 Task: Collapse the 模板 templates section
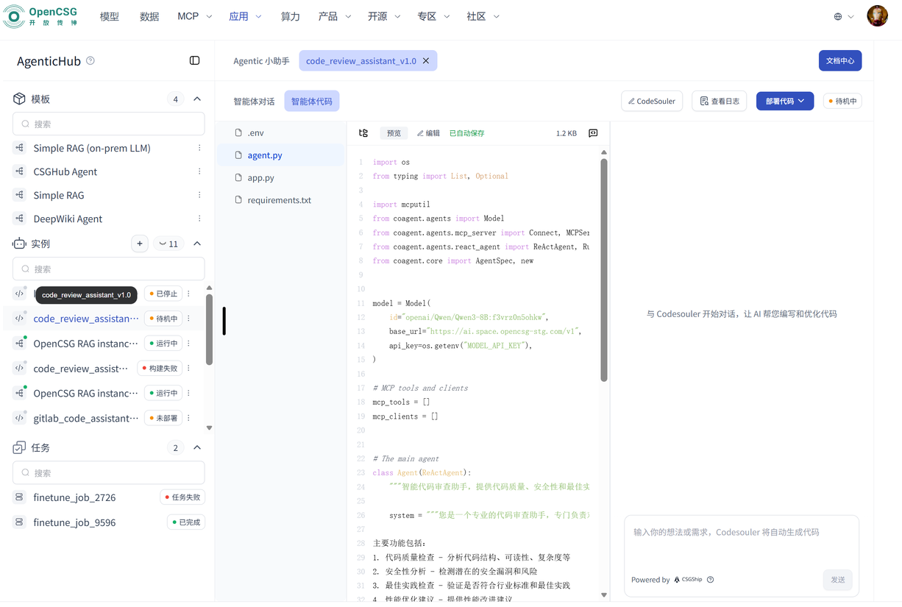coord(197,99)
